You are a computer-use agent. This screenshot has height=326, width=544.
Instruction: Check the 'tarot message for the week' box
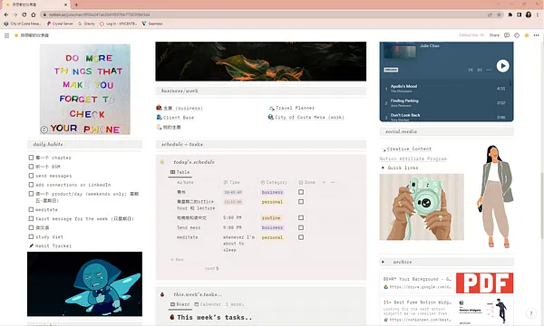pyautogui.click(x=31, y=218)
